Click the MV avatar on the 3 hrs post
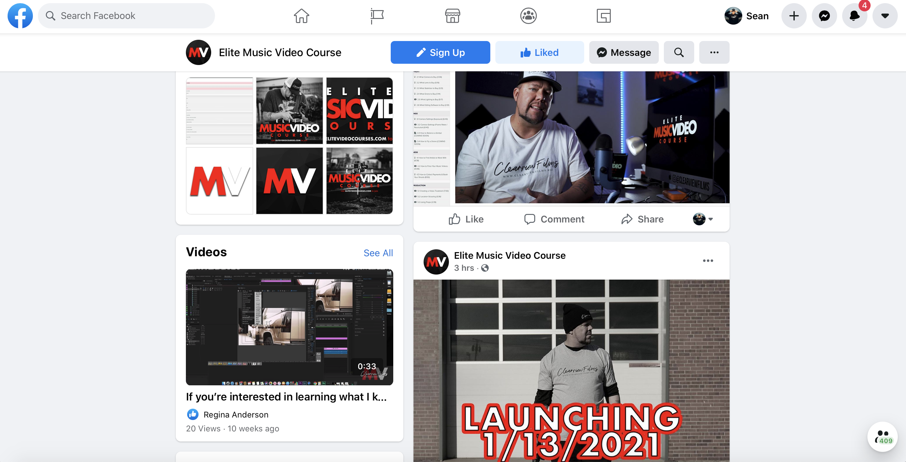Viewport: 906px width, 462px height. coord(436,262)
